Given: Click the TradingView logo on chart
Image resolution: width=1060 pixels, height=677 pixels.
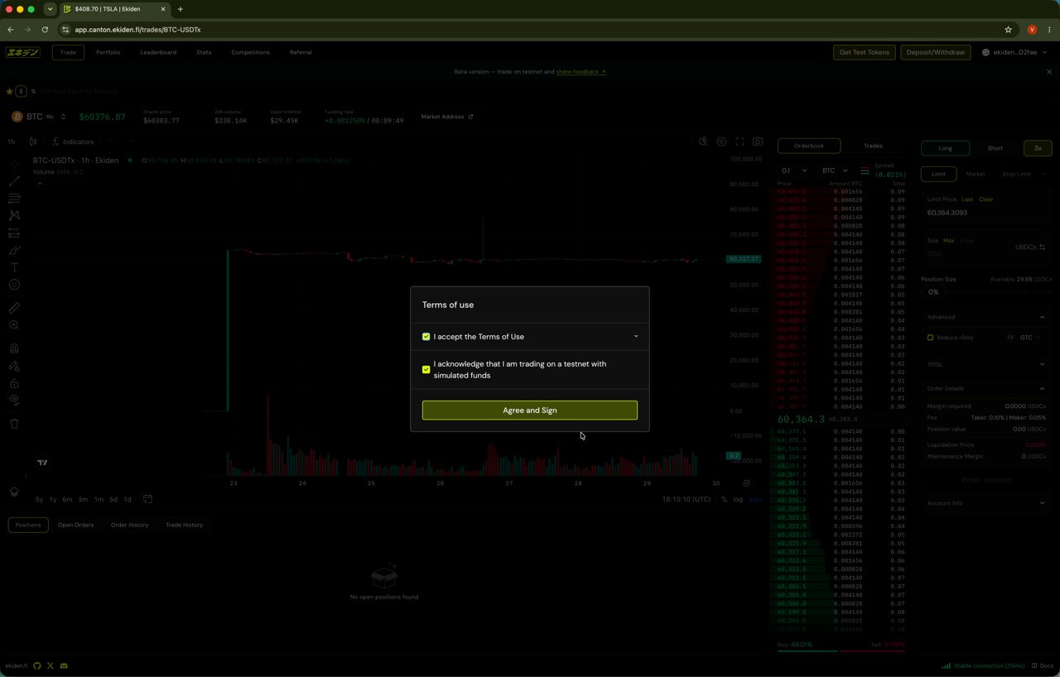Looking at the screenshot, I should 42,463.
